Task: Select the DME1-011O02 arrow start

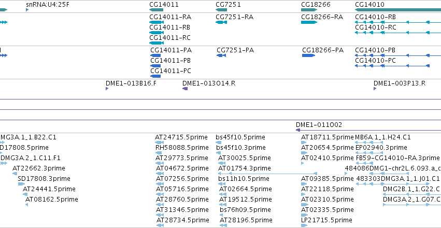Action: (x=298, y=130)
